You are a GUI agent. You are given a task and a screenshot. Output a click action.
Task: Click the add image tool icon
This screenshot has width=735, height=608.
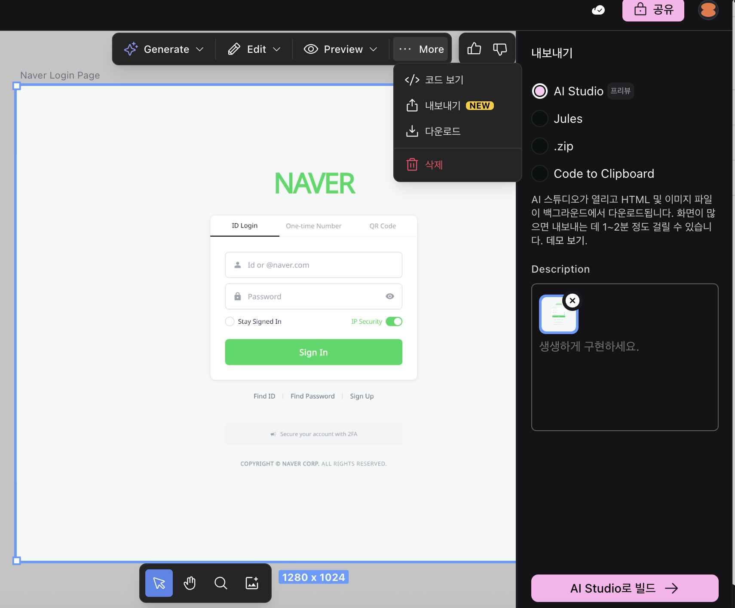click(x=252, y=583)
